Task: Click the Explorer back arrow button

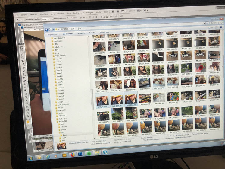Action: [47, 30]
